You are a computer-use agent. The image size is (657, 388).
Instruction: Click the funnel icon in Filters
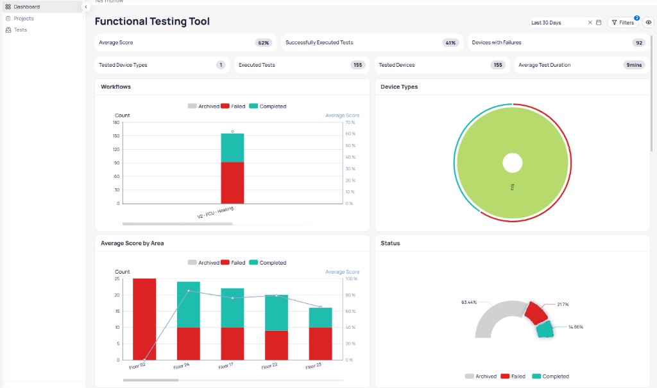pyautogui.click(x=614, y=22)
